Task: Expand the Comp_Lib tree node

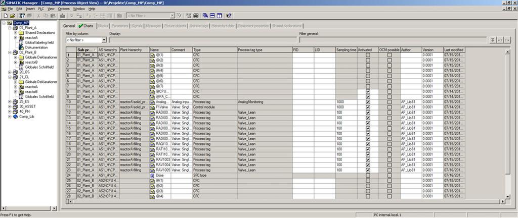Action: [x=10, y=117]
